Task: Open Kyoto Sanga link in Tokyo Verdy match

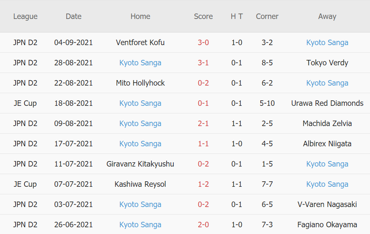Action: click(140, 63)
